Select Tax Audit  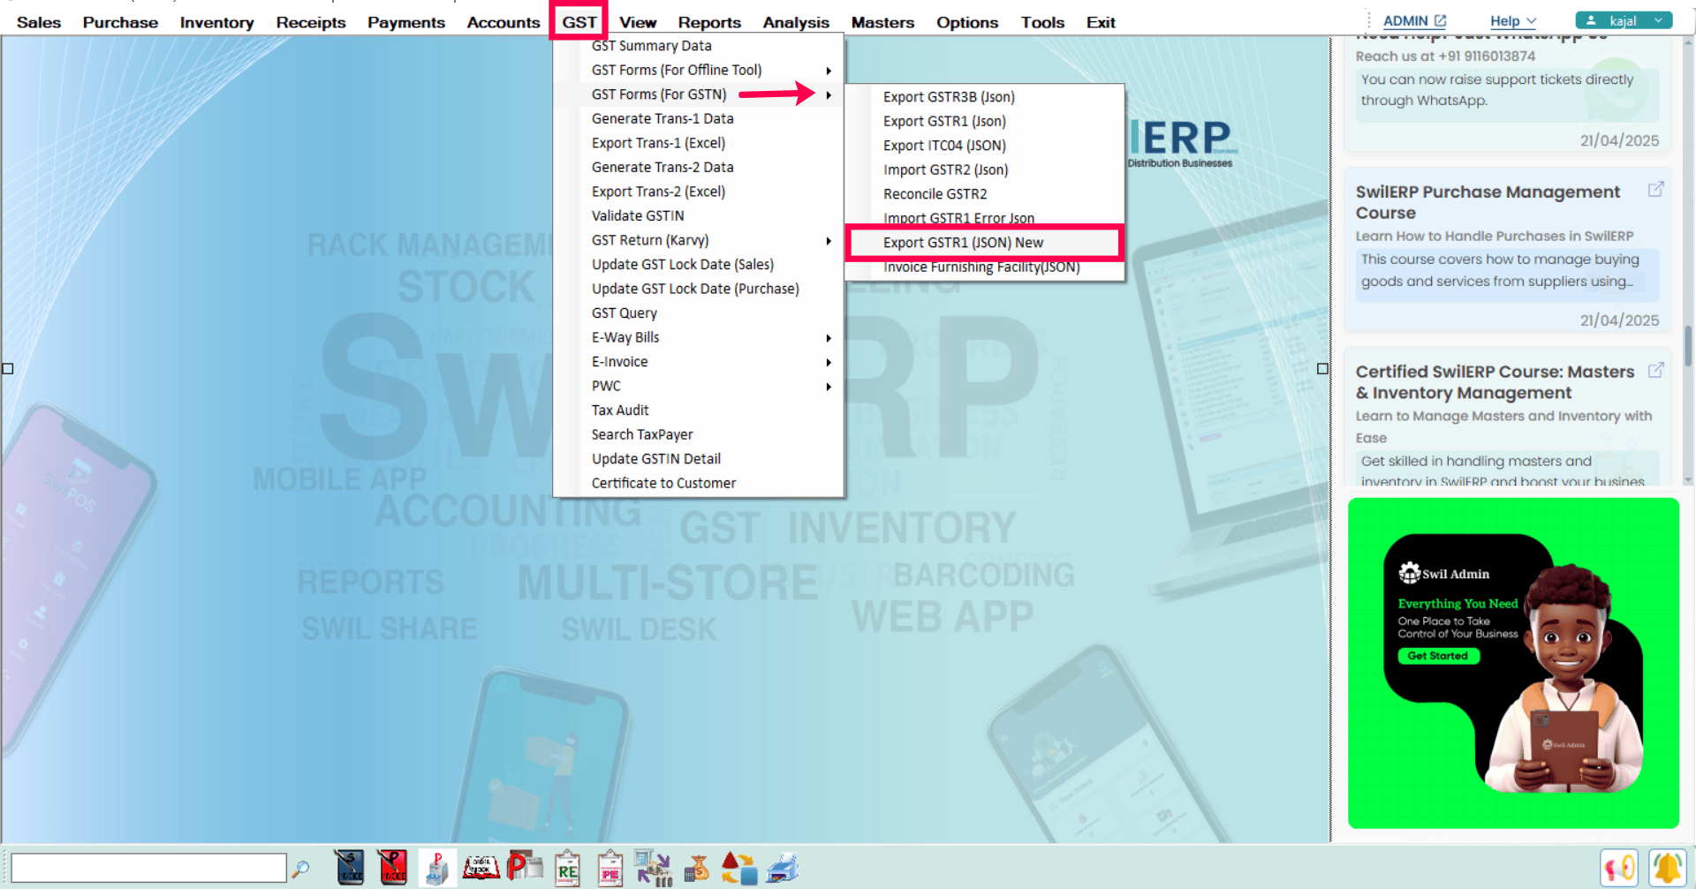coord(620,411)
